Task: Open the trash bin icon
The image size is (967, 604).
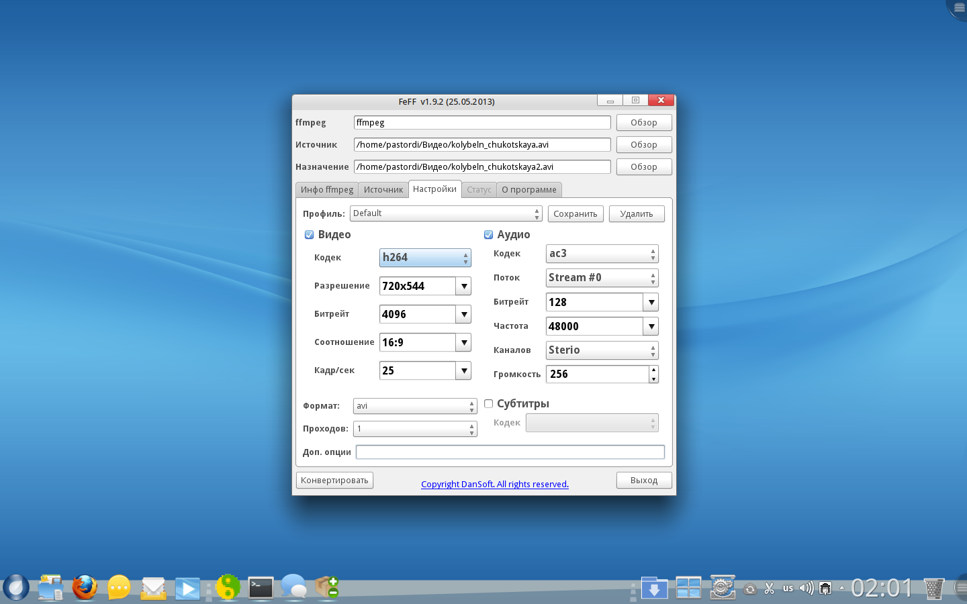Action: tap(933, 589)
